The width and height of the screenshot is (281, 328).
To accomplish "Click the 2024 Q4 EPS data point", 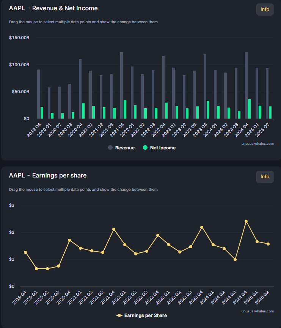I will 246,221.
